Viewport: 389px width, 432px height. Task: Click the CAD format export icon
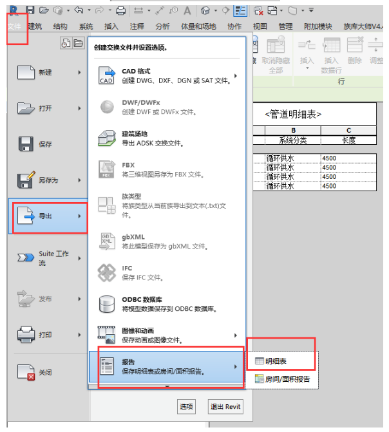(x=106, y=75)
